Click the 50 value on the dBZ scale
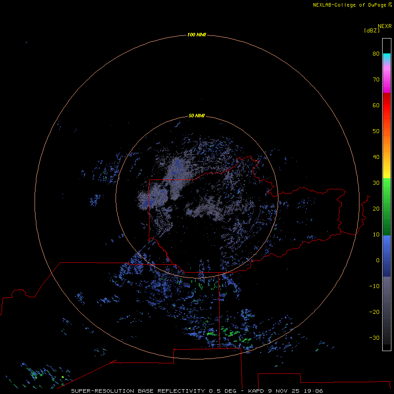 [x=376, y=131]
